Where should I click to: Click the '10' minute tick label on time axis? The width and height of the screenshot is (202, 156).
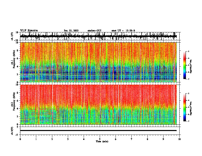(179, 139)
